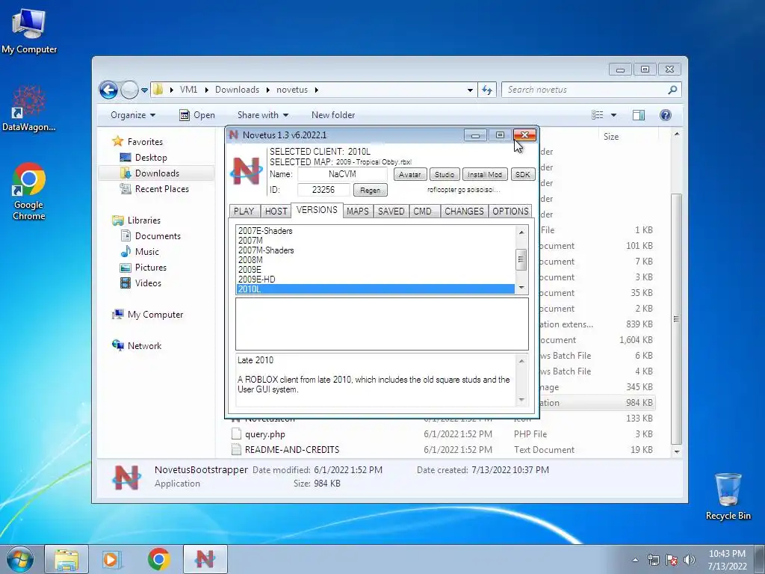Switch to the PLAY tab in Novetus
765x574 pixels.
(244, 212)
